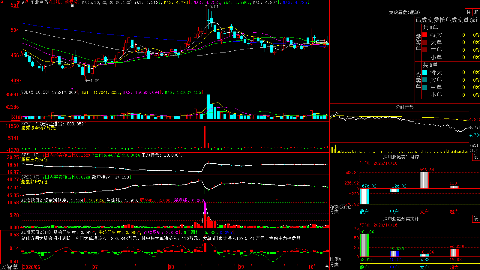
Task: Click the 2026/06 date on the timeline
Action: 31,267
